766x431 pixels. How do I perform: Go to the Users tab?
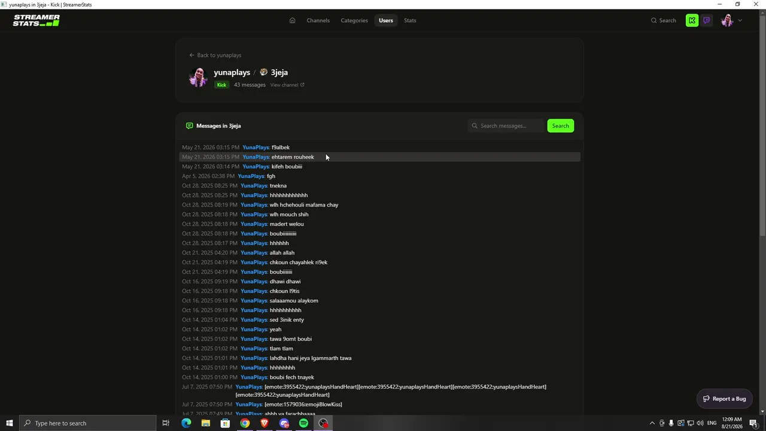386,20
